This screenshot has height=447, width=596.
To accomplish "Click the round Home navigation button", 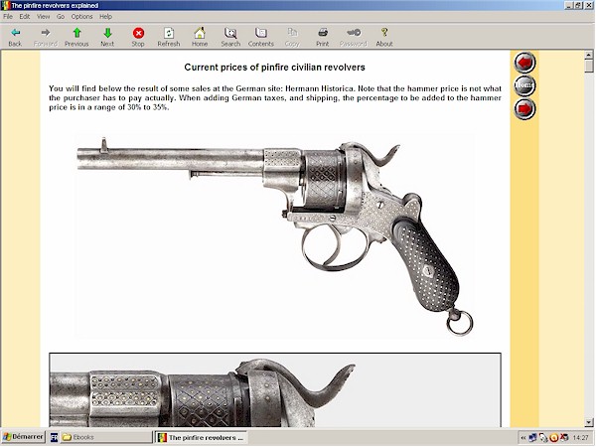I will tap(524, 85).
